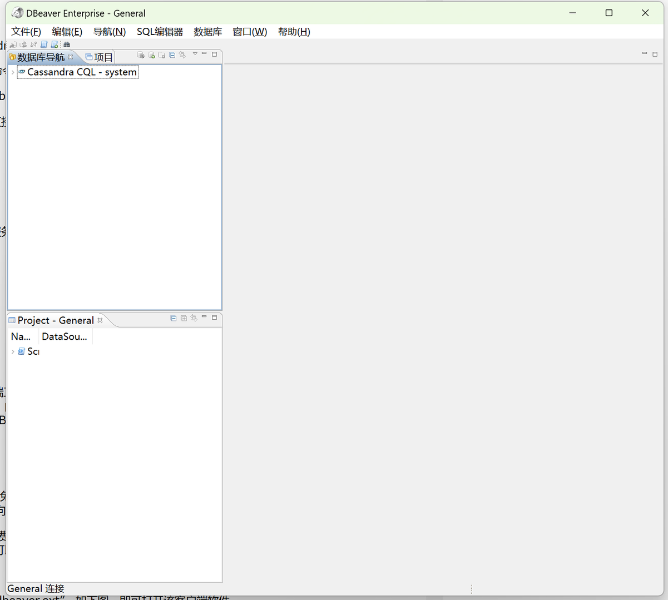668x600 pixels.
Task: Click the General 连接 status bar text
Action: (x=36, y=588)
